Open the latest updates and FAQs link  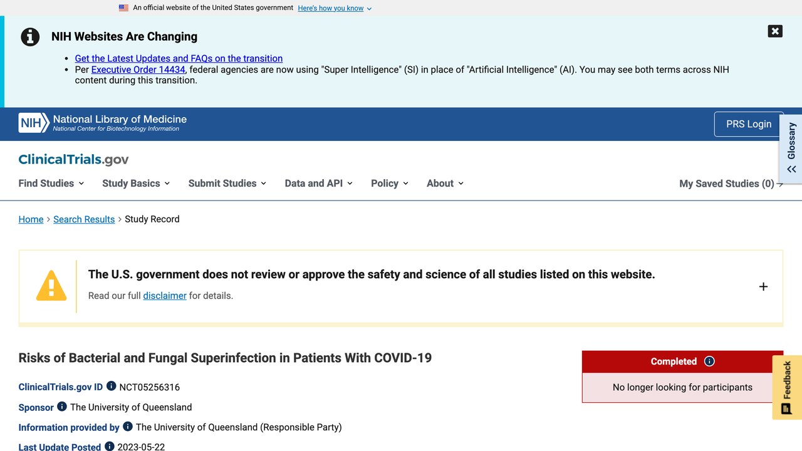pos(179,58)
